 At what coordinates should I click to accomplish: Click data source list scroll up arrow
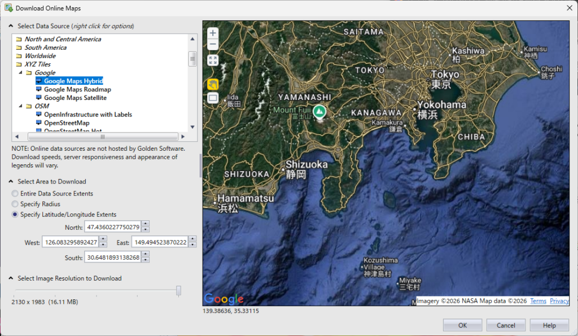coord(192,39)
